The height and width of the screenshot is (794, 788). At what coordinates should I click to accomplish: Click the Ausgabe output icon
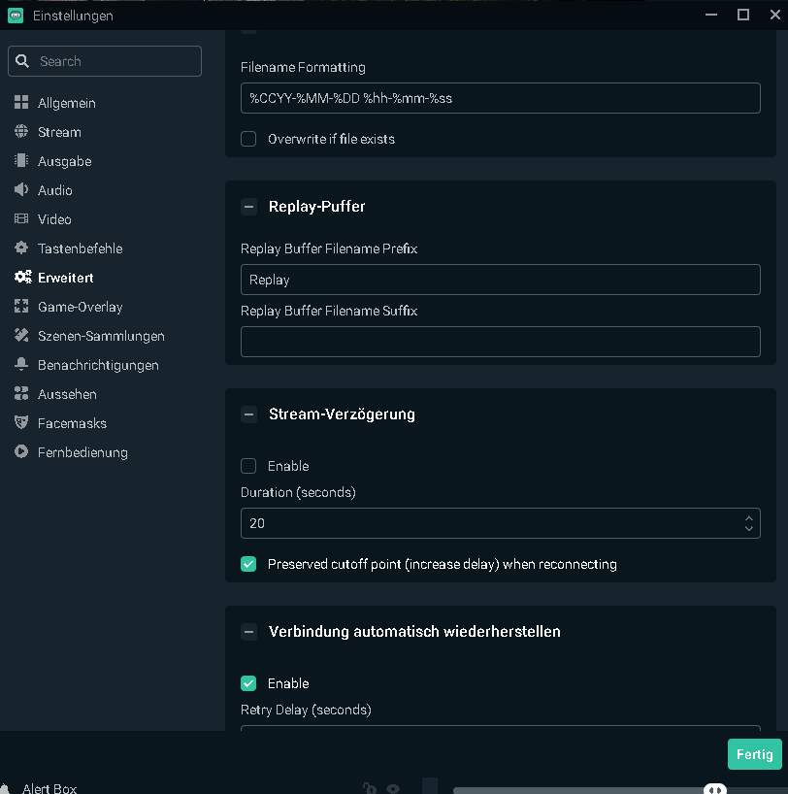coord(21,161)
